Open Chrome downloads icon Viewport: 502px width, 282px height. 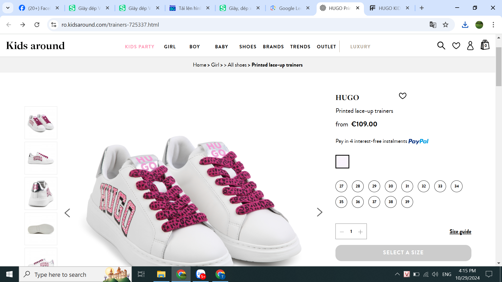click(465, 25)
